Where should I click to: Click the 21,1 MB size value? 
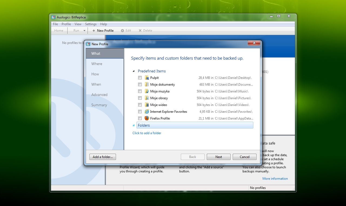(204, 118)
